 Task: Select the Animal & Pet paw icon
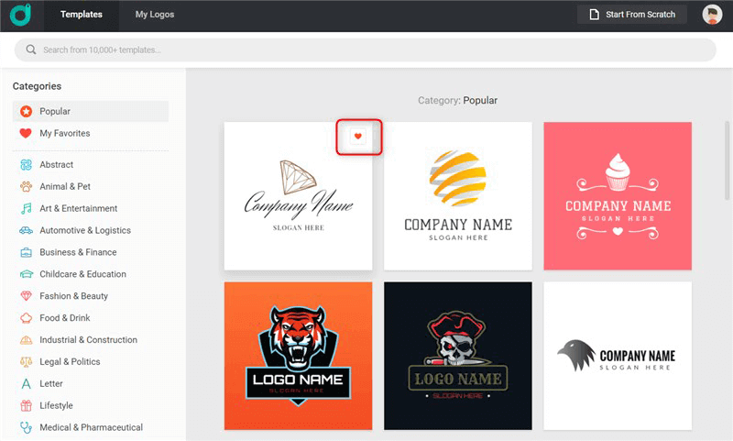(x=26, y=187)
